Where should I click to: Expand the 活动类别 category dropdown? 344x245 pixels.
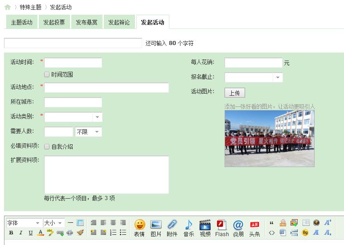(97, 117)
